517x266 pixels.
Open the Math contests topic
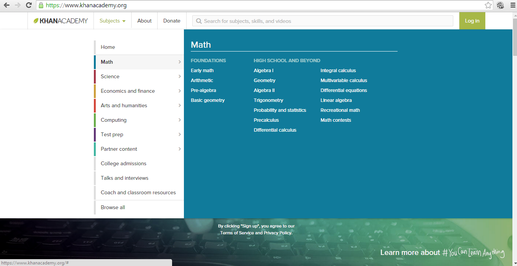(x=336, y=120)
